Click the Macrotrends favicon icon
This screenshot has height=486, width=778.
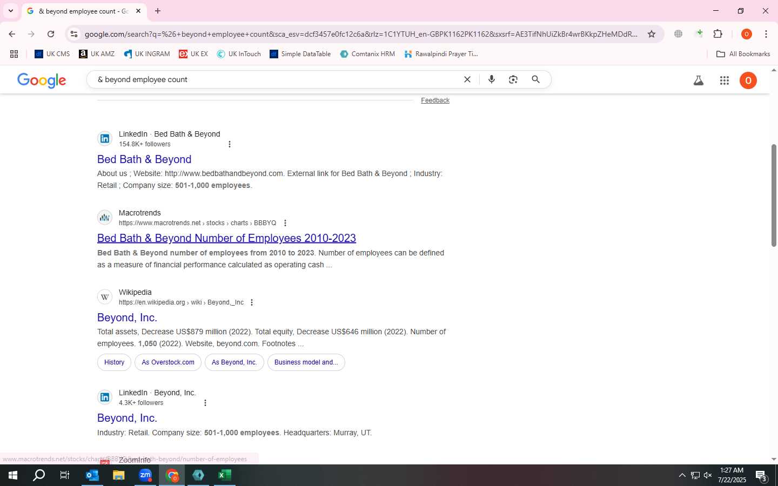pos(105,218)
